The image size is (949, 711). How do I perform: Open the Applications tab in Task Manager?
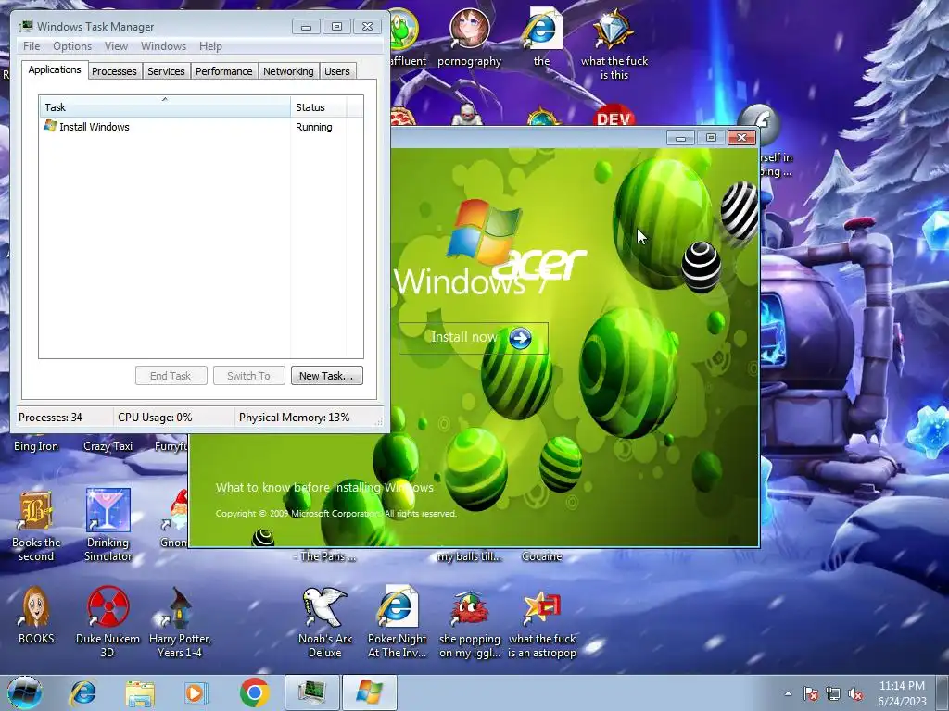pos(55,69)
